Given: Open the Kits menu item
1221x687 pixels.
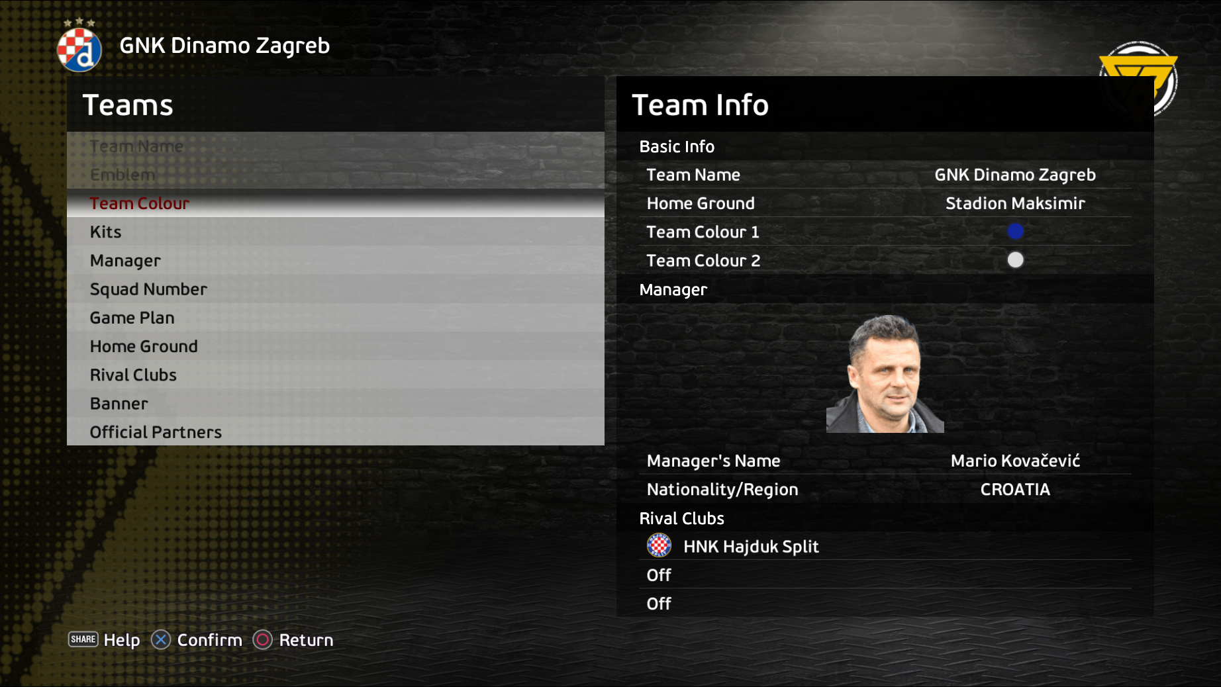Looking at the screenshot, I should (x=336, y=232).
